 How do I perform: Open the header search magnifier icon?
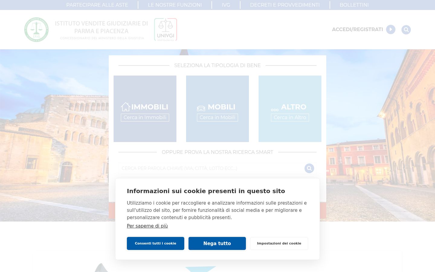[406, 30]
